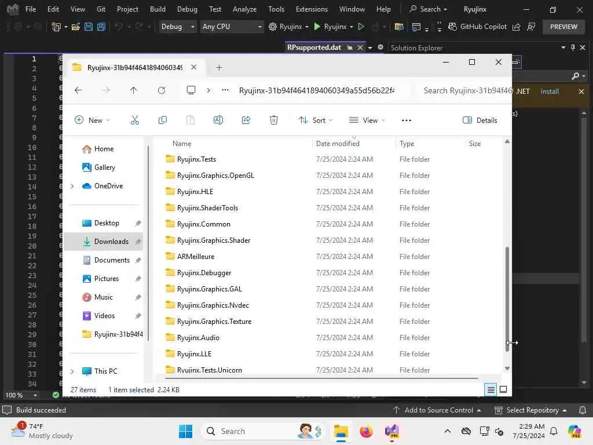Click the Explorer vertical scrollbar thumb
Screen dimensions: 593x445
pos(507,299)
